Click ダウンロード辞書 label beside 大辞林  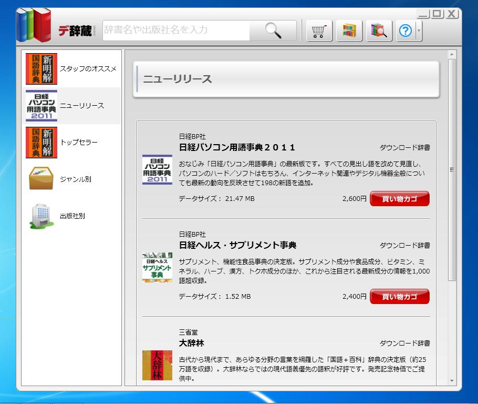click(405, 343)
